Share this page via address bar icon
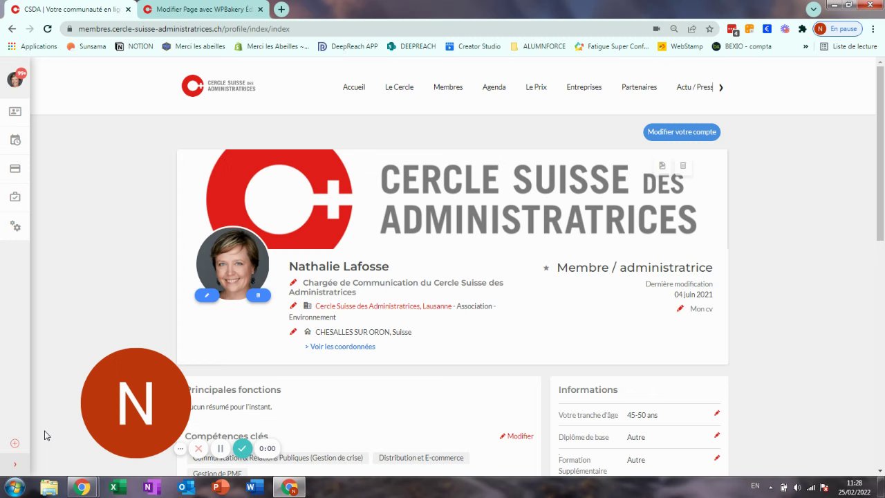 pyautogui.click(x=691, y=29)
